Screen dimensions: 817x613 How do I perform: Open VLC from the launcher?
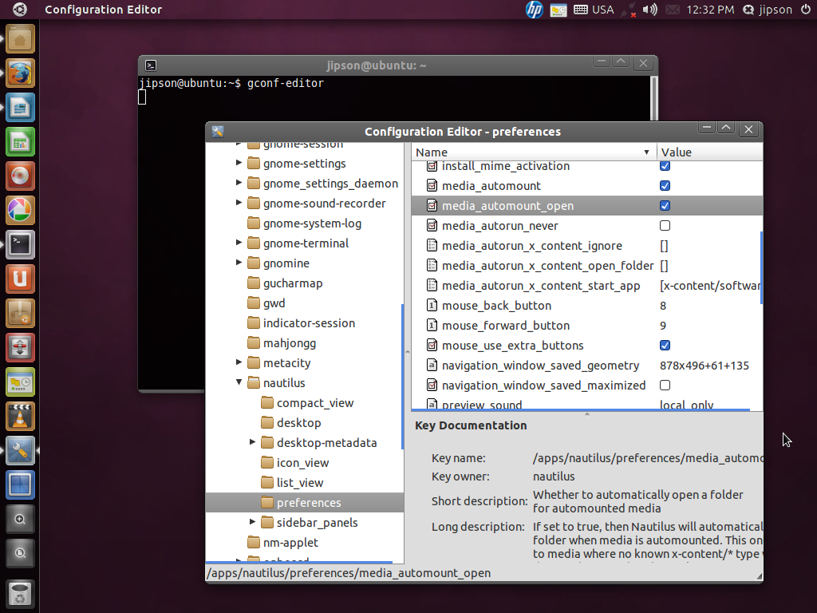pos(18,416)
